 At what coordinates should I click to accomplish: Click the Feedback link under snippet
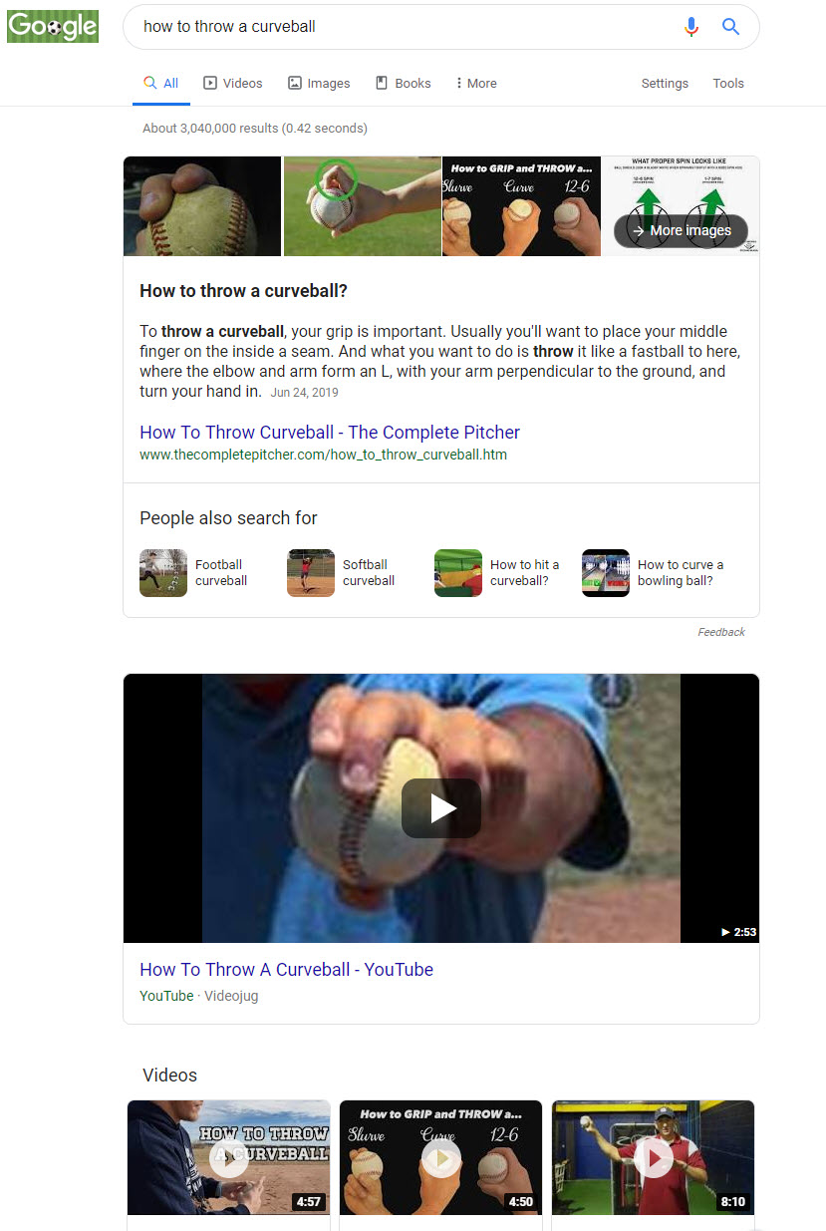click(x=721, y=632)
